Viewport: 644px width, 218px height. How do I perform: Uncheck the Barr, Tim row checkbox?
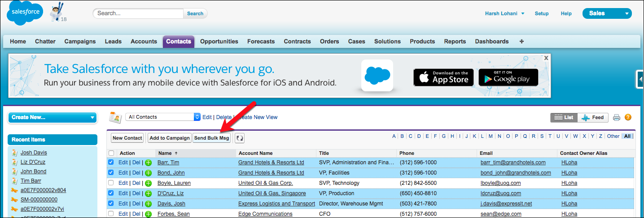click(x=111, y=162)
